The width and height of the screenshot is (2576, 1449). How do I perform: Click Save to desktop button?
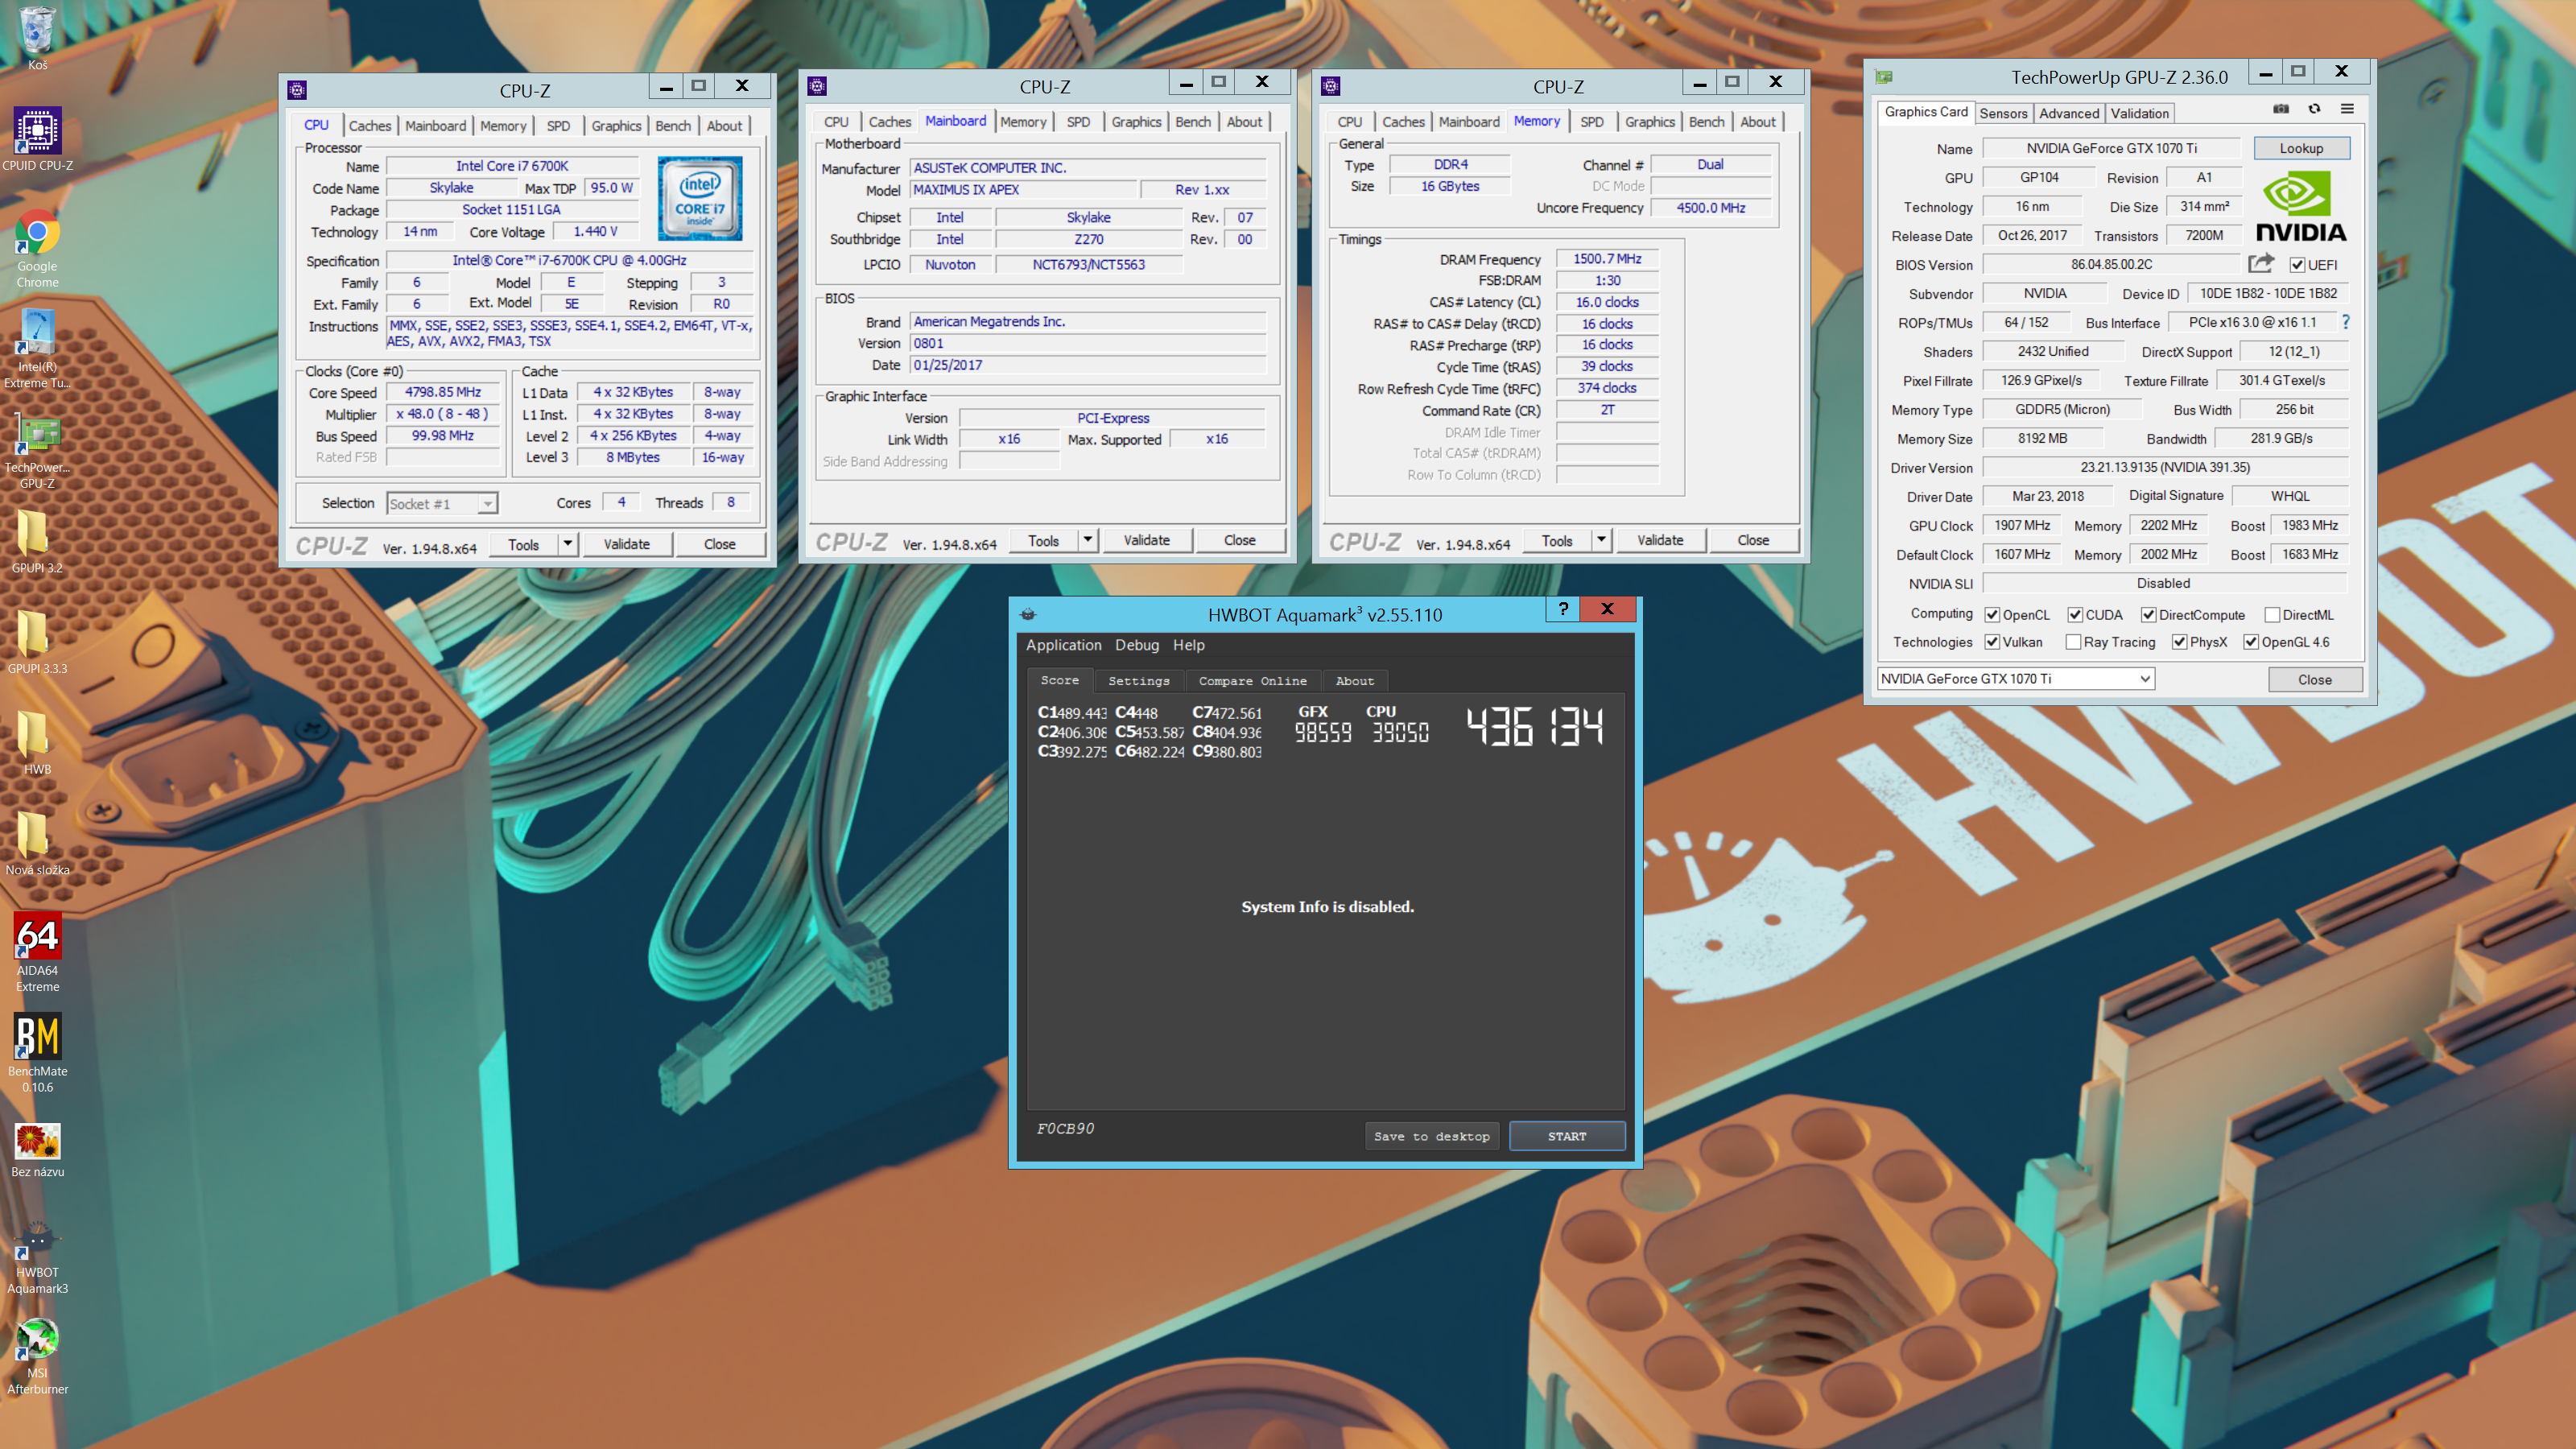point(1431,1136)
